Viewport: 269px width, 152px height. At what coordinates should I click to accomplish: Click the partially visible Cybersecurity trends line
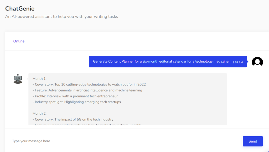pos(87,124)
